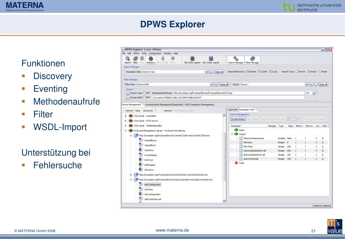This screenshot has height=239, width=345.
Task: Click the Search toolbar icon
Action: pos(127,59)
